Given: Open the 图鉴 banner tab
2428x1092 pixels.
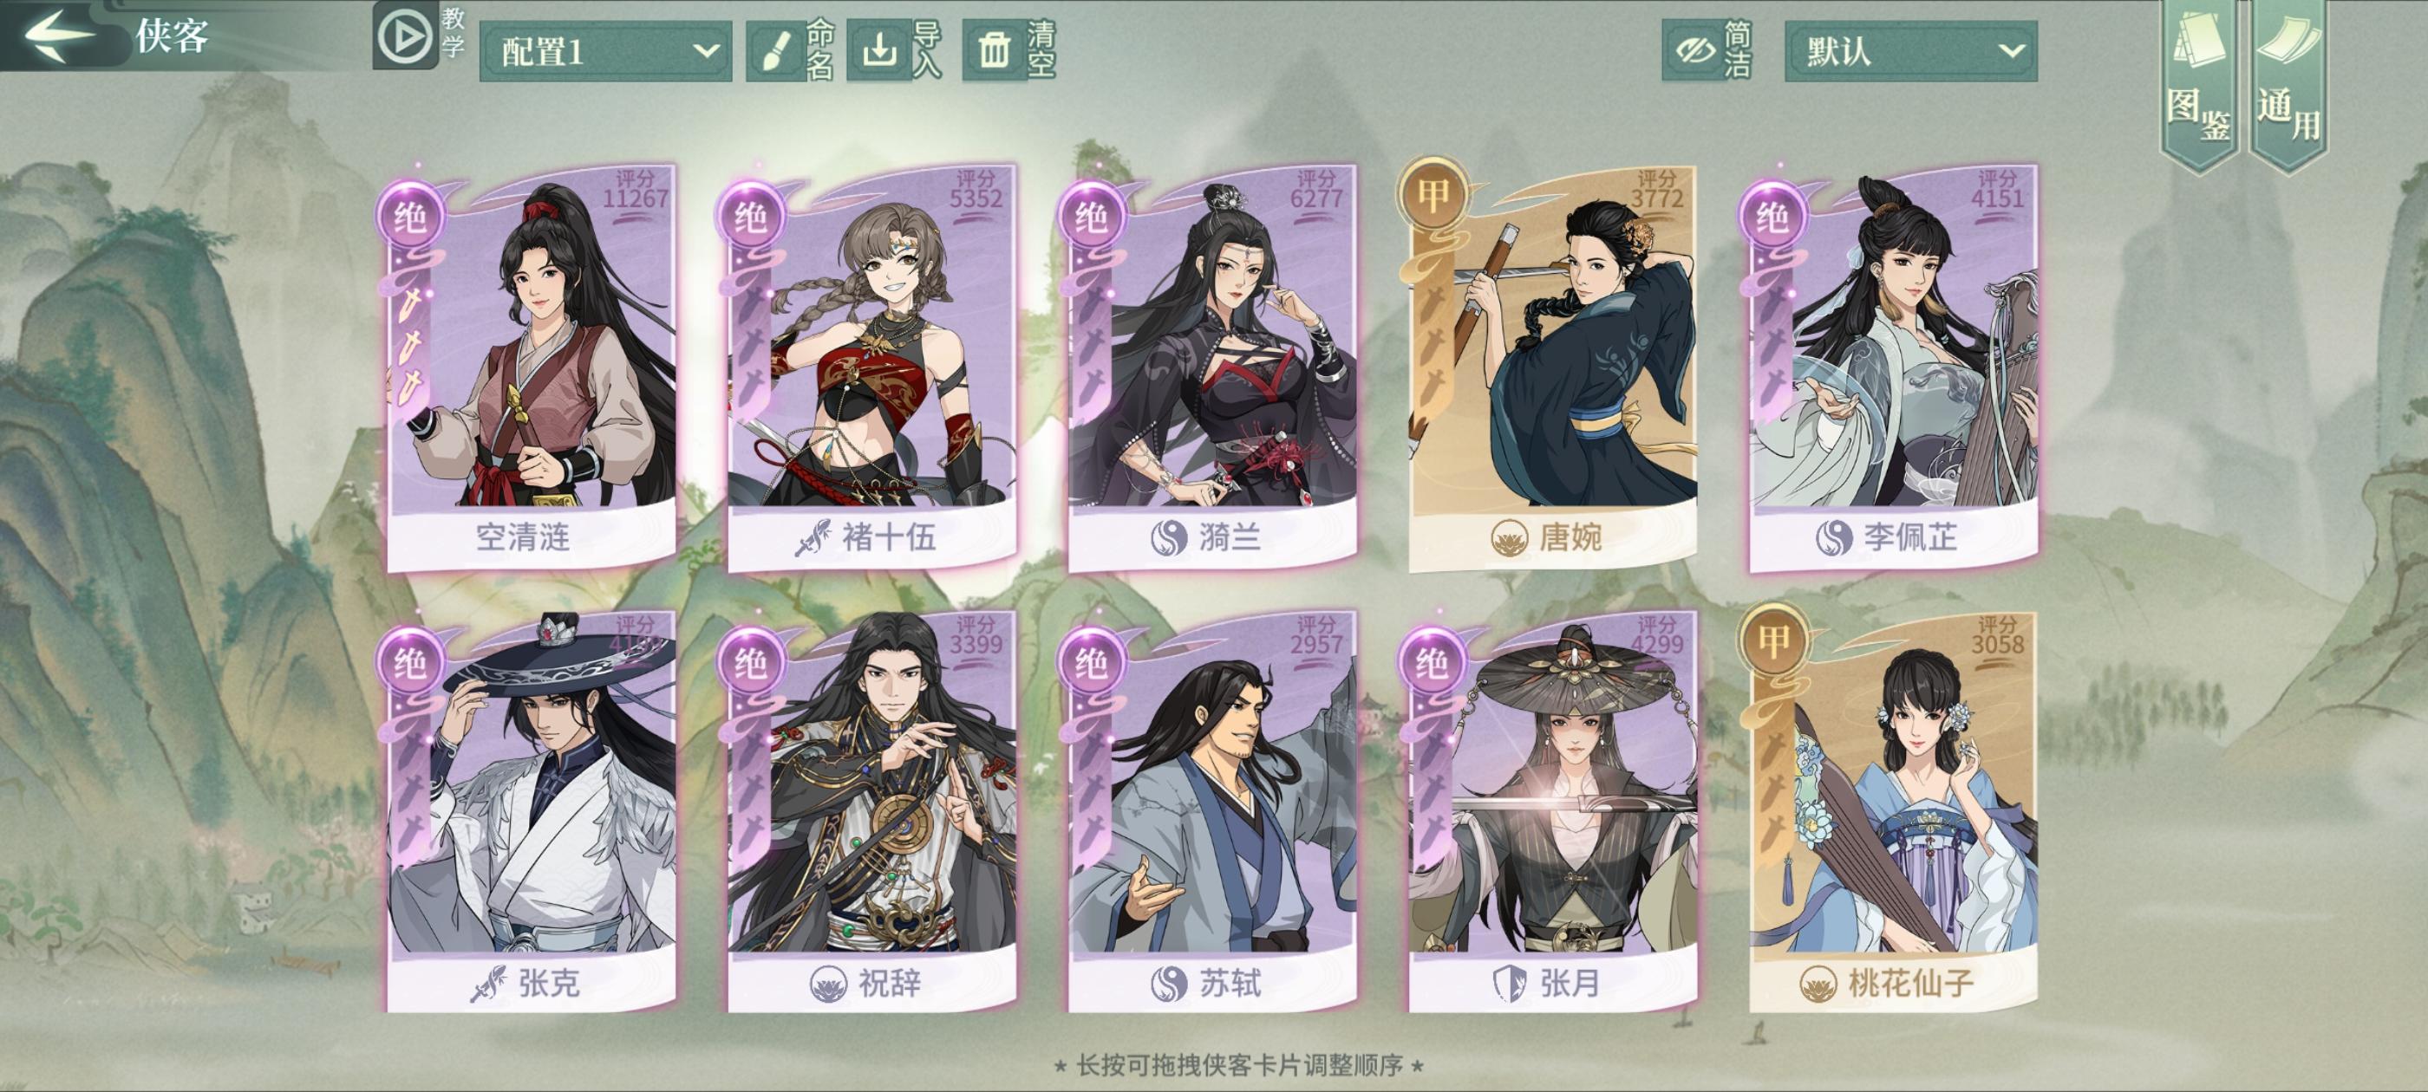Looking at the screenshot, I should coord(2198,85).
